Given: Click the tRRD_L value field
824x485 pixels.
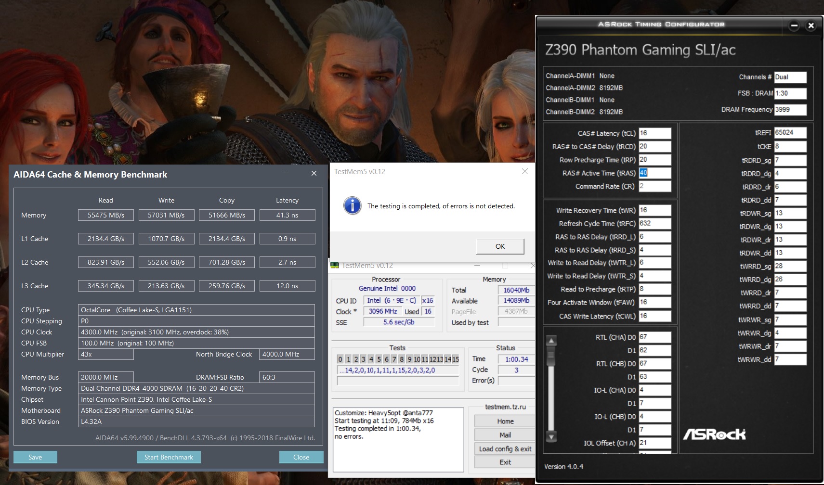Looking at the screenshot, I should click(654, 237).
